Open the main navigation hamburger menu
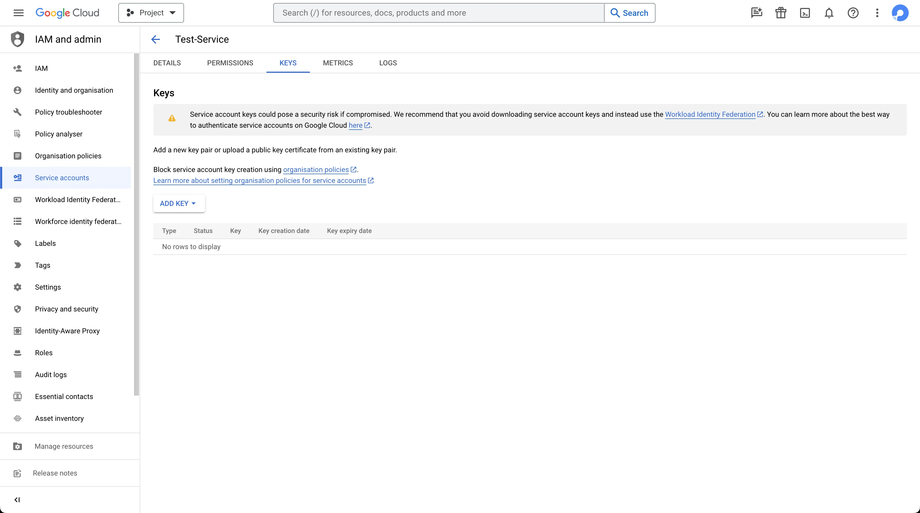Image resolution: width=920 pixels, height=513 pixels. 18,13
